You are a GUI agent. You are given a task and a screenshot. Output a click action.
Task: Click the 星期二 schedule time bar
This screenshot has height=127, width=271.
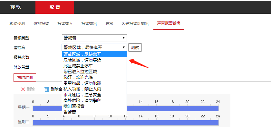126,123
